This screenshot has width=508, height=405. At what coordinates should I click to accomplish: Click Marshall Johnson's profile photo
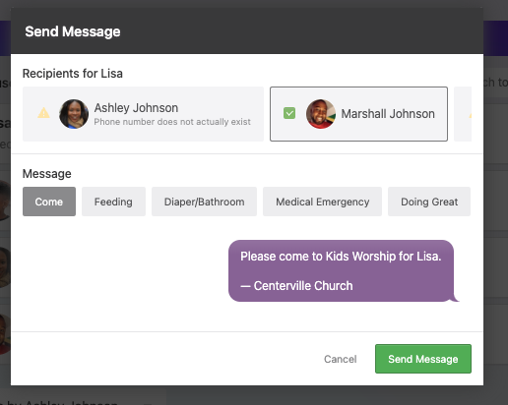[x=321, y=114]
